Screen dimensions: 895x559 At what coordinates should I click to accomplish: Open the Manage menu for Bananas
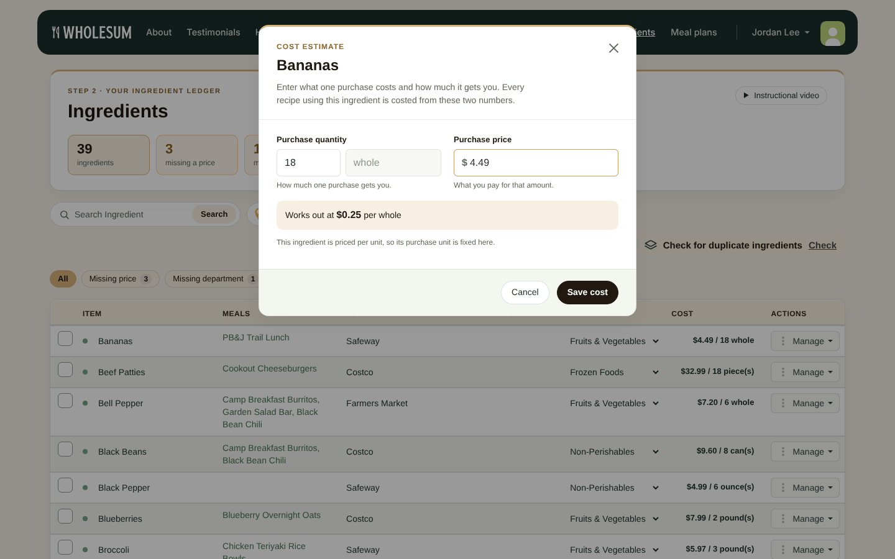(805, 341)
